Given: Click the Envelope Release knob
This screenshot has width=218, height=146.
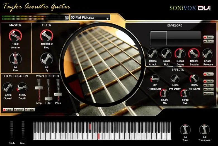Looking at the screenshot, I should [x=208, y=54].
